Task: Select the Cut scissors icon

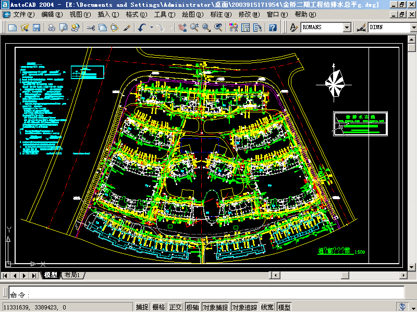Action: coord(91,28)
